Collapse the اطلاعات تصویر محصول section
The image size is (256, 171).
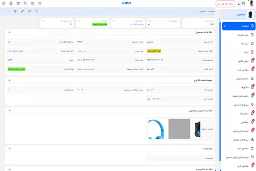[10, 111]
